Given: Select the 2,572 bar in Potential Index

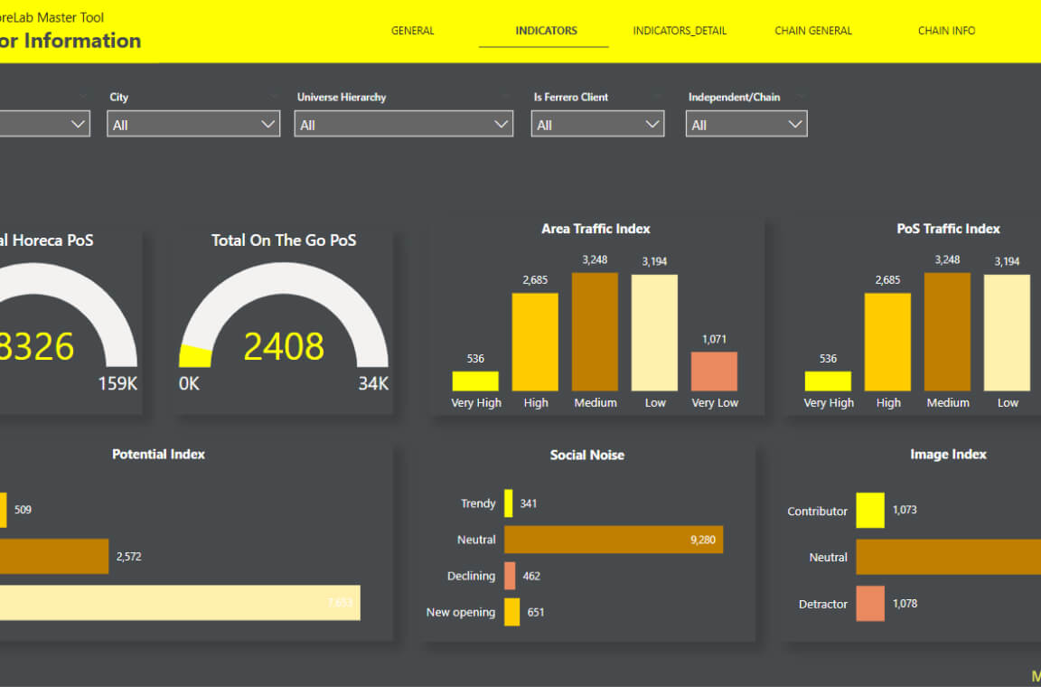Looking at the screenshot, I should point(54,556).
